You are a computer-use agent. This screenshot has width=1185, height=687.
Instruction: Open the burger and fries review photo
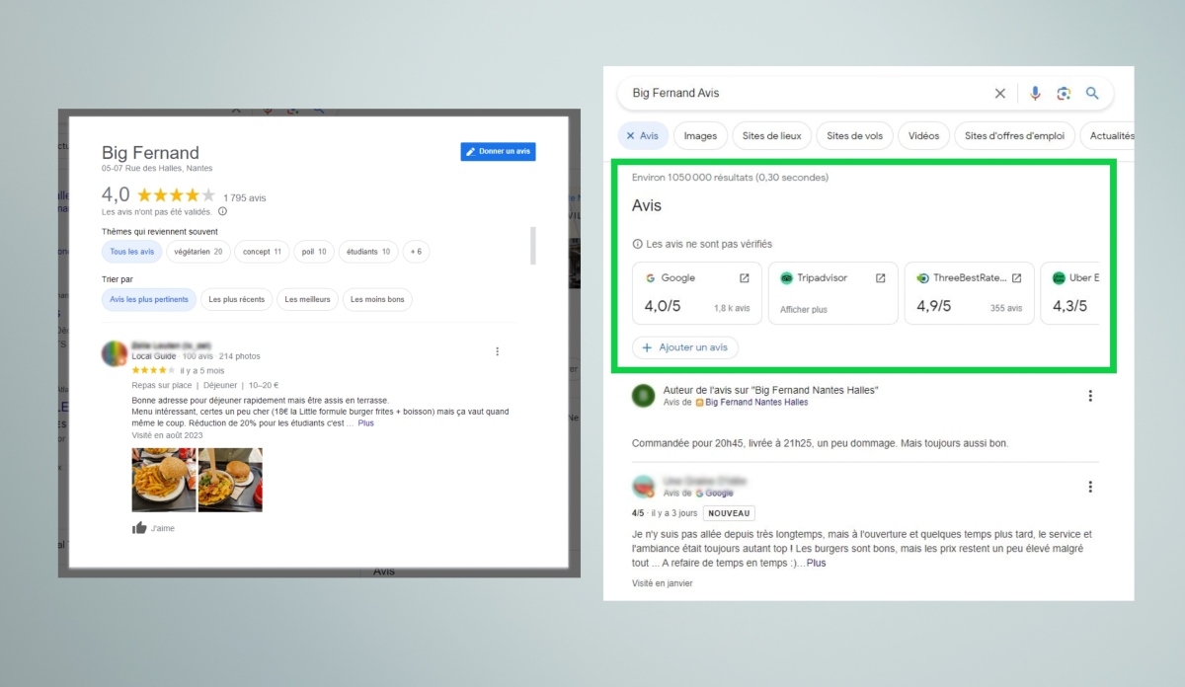click(x=164, y=480)
